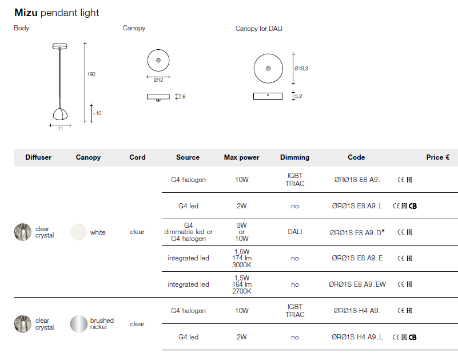Select the code ØRØ1S E8 A9.EW
The image size is (458, 356).
(x=357, y=284)
